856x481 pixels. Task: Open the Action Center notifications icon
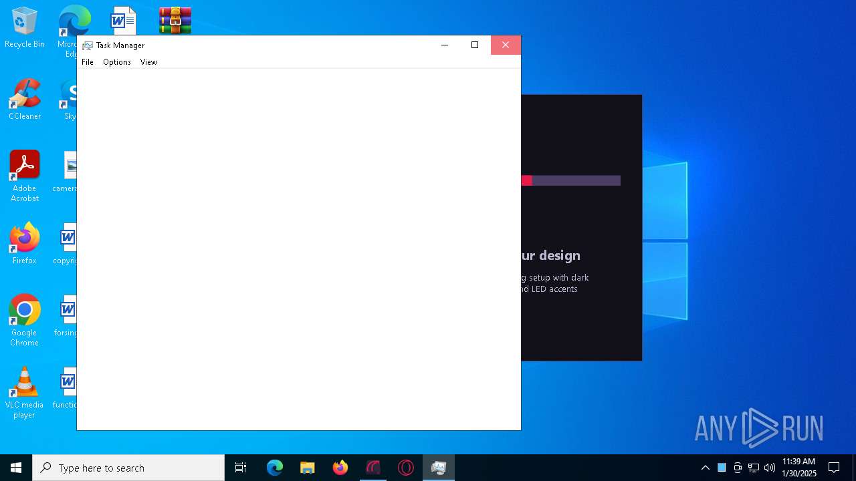coord(834,468)
